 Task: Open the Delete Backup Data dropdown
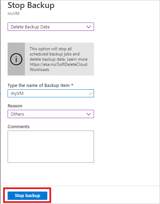(51, 27)
